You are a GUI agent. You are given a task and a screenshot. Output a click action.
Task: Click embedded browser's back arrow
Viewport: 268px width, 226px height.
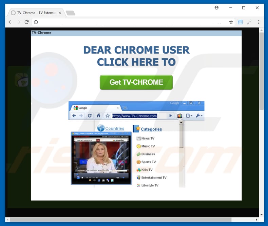coord(74,116)
